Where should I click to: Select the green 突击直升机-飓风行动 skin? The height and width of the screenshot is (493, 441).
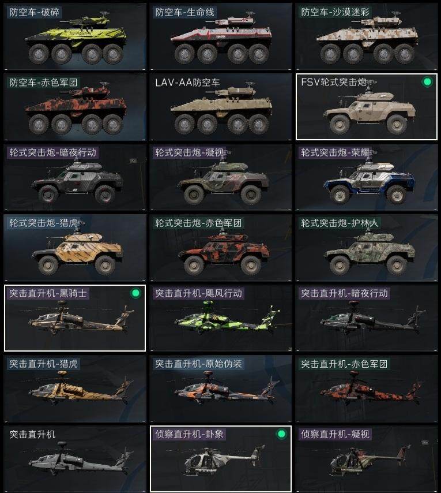coord(221,318)
